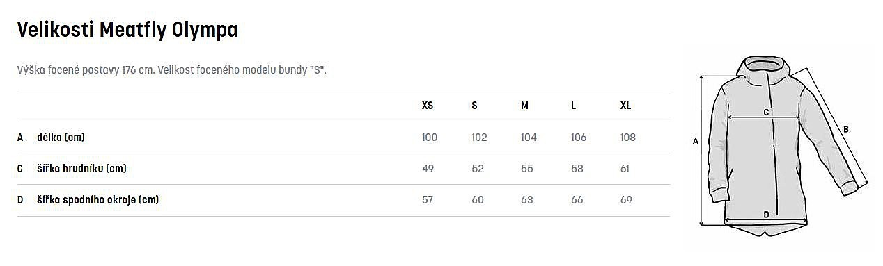Select the 'C' chest label on diagram

click(x=766, y=112)
